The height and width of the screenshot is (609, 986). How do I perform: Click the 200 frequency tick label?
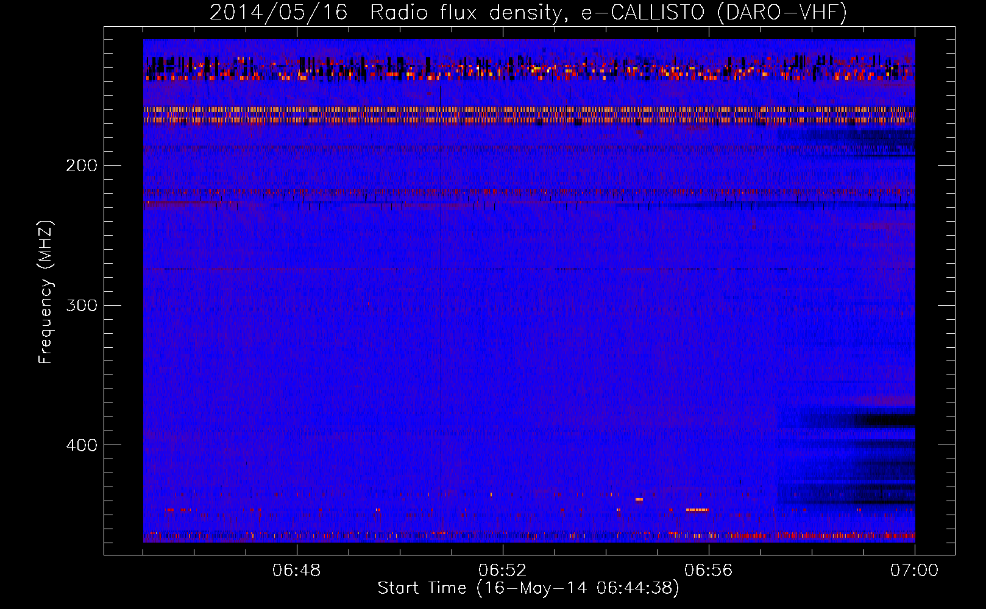click(x=82, y=166)
